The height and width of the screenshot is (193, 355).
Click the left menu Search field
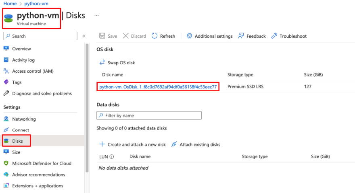(x=40, y=36)
